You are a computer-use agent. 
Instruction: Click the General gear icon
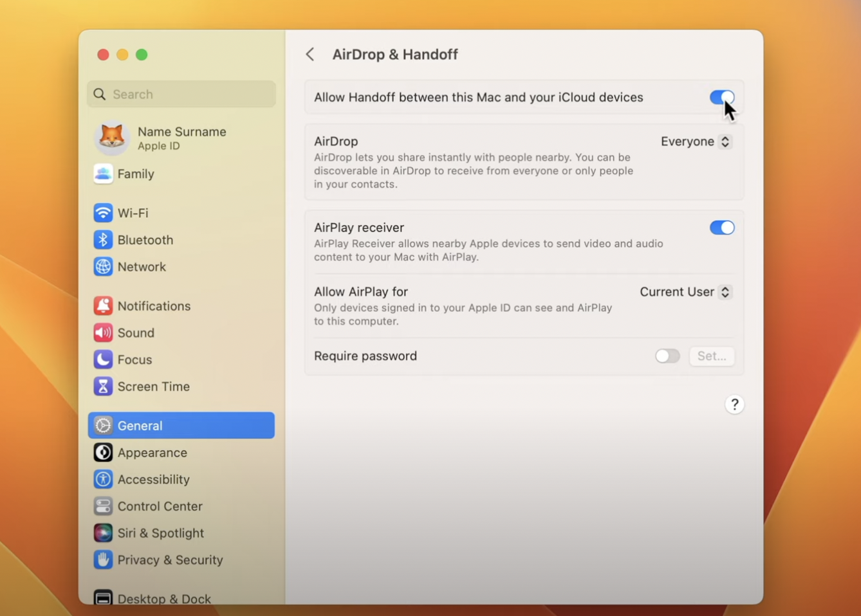[x=103, y=426]
